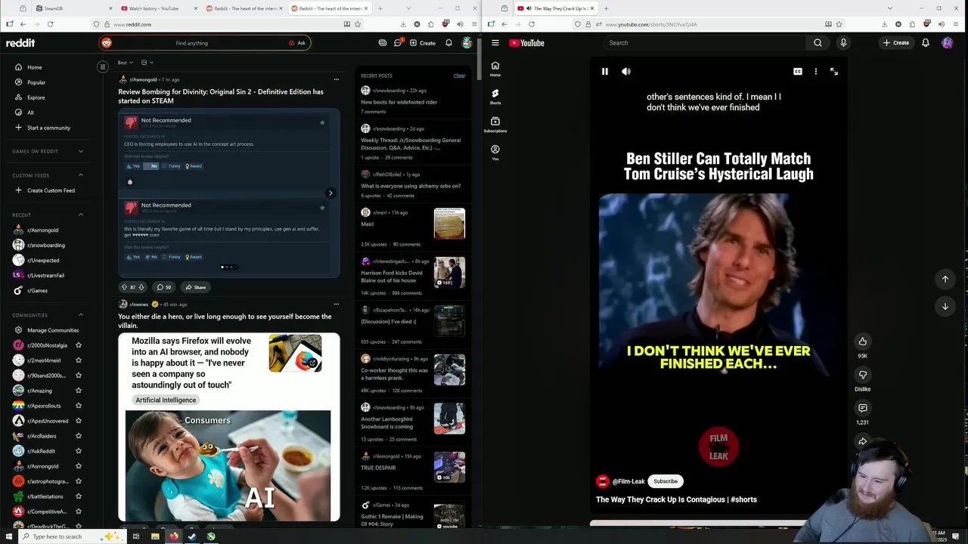Collapse the Reddit navigation sidebar
The image size is (968, 544).
103,66
